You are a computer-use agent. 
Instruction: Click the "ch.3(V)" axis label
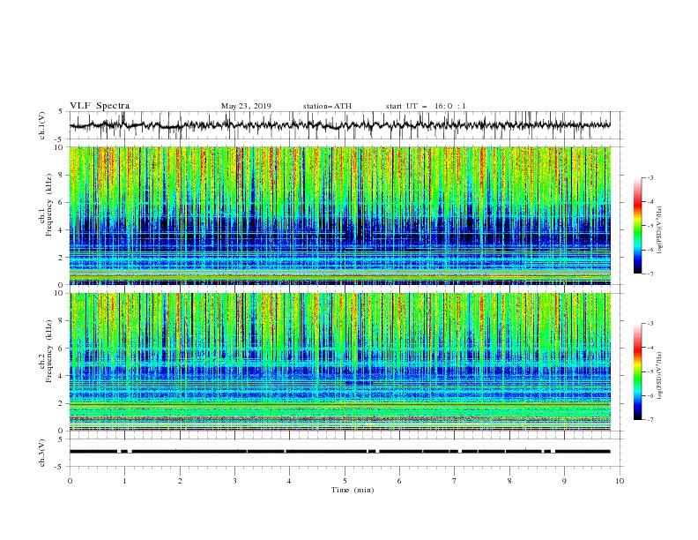point(42,453)
